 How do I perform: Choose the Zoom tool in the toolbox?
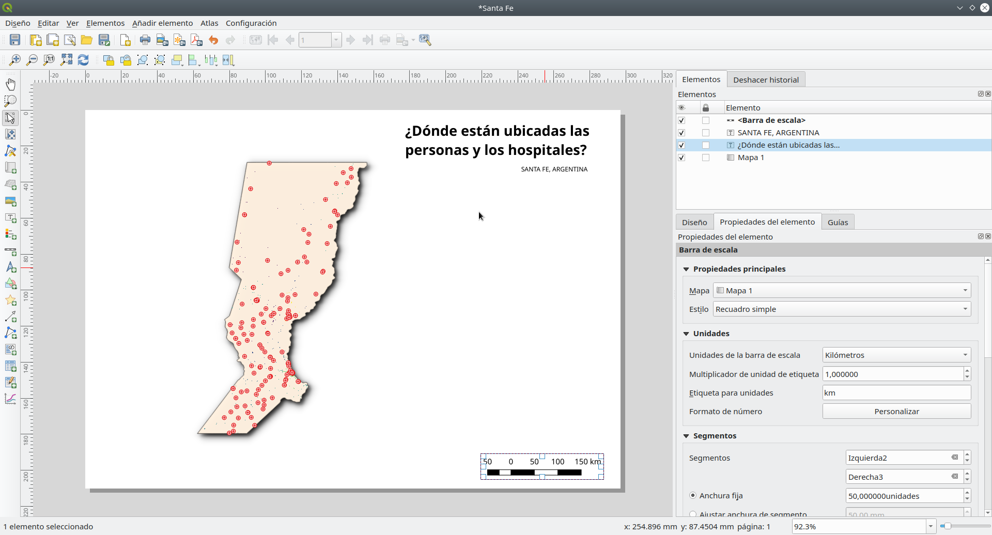10,101
